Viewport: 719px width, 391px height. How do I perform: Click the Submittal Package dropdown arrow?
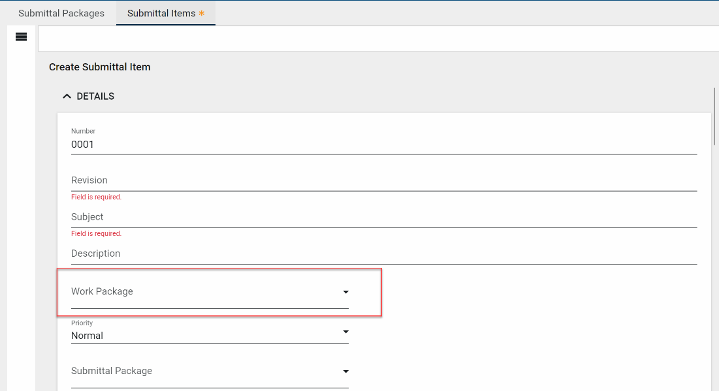[345, 371]
